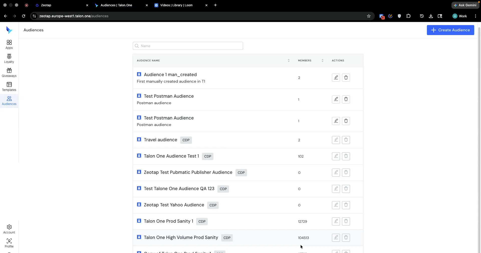Open the Loyalty section in sidebar
This screenshot has height=253, width=481.
coord(9,59)
